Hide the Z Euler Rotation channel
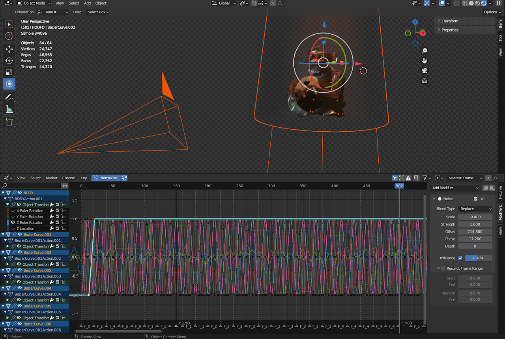Viewport: 505px width, 339px height. 13,223
